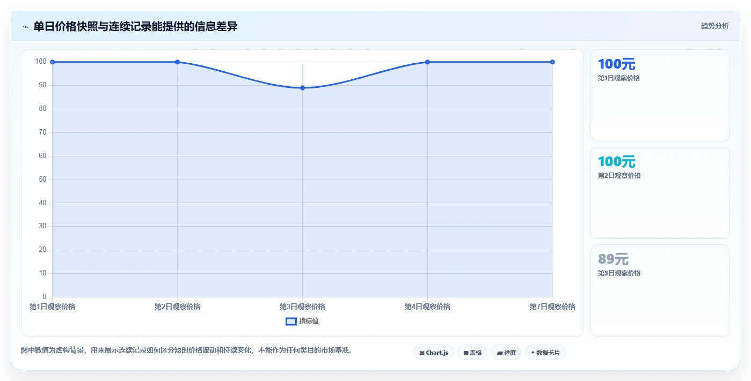Click the footnote text 图中数值为虚构情景
Screen dimensions: 751x381
click(x=52, y=350)
